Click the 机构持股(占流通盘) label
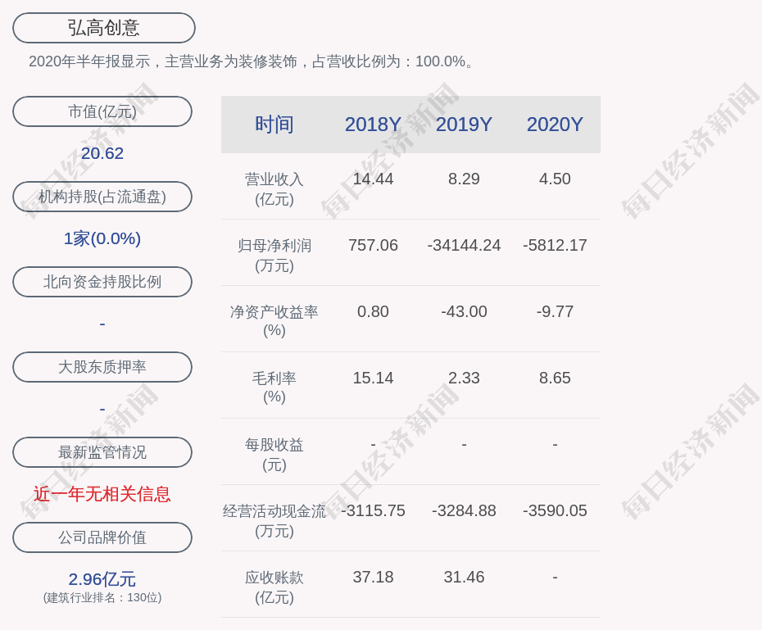762x630 pixels. point(102,197)
